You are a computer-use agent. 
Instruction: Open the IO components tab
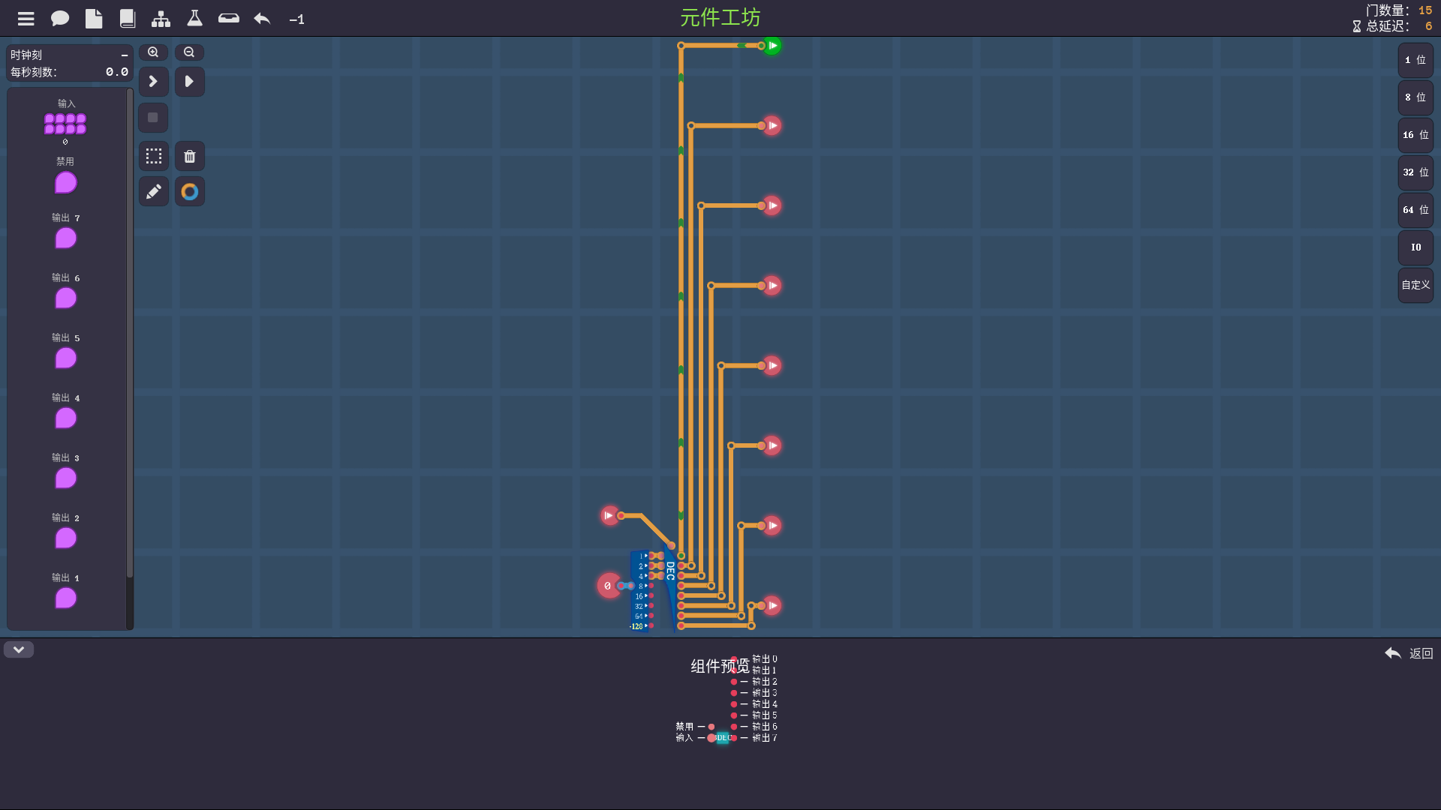pos(1415,247)
